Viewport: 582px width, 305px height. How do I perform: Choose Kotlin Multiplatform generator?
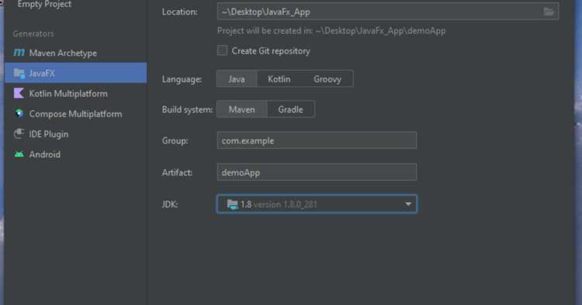click(x=68, y=93)
